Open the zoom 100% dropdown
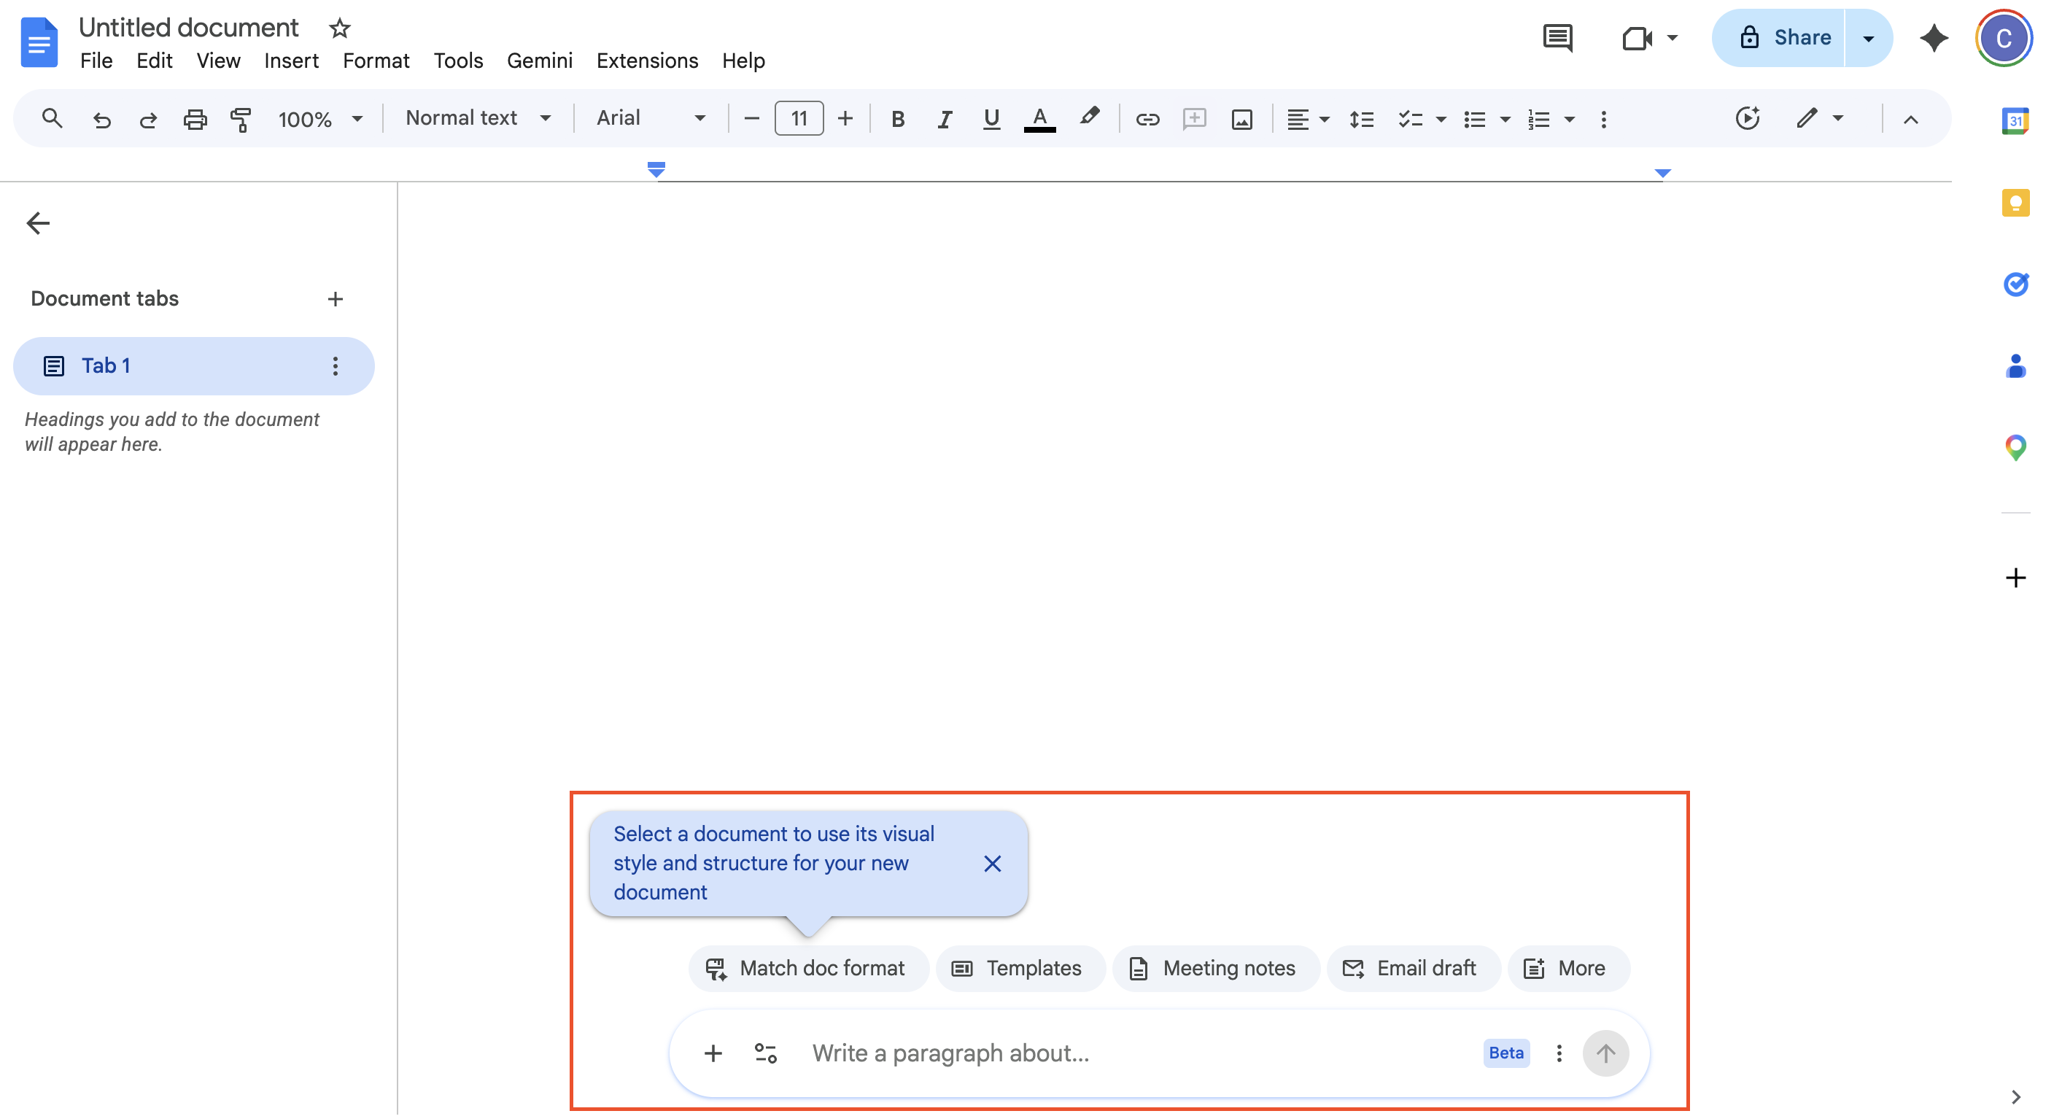The height and width of the screenshot is (1119, 2054). click(319, 119)
